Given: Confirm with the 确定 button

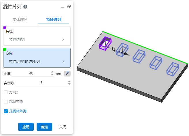Looking at the screenshot, I should click(x=44, y=127).
